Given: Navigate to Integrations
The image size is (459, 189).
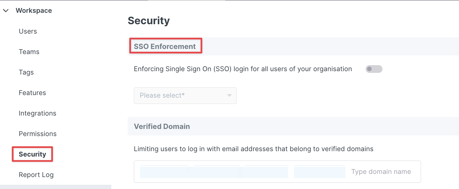Looking at the screenshot, I should [37, 113].
